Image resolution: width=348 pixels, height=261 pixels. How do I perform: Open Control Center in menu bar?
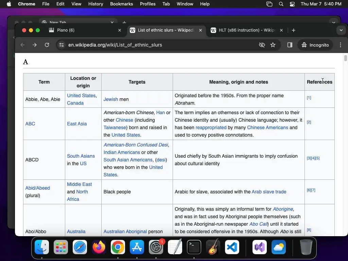pyautogui.click(x=292, y=4)
